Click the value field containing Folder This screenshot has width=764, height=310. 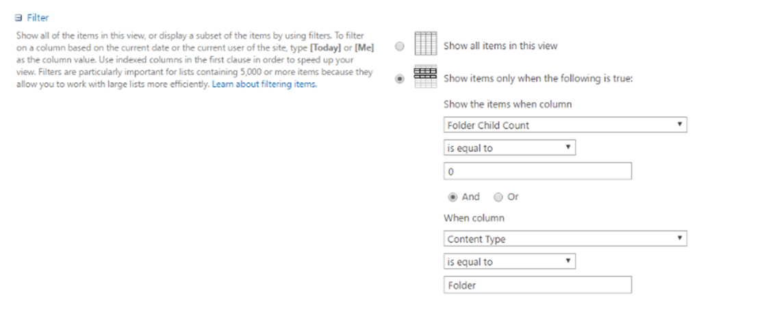(537, 285)
